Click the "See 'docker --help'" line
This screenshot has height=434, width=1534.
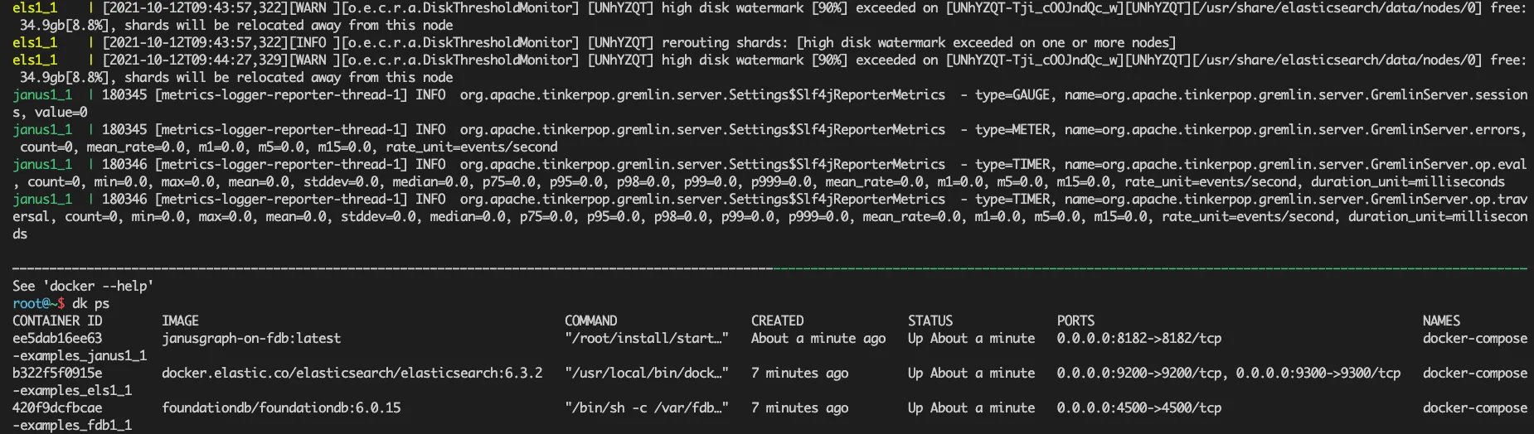point(83,286)
